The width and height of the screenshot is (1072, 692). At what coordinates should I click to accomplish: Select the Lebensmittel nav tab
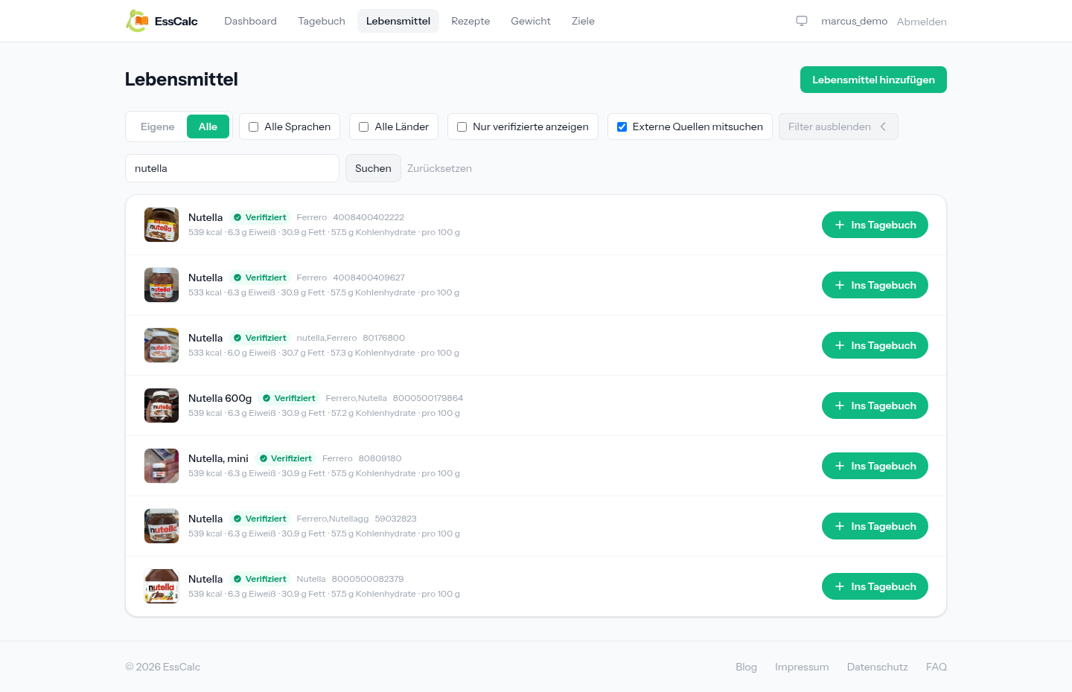[398, 21]
